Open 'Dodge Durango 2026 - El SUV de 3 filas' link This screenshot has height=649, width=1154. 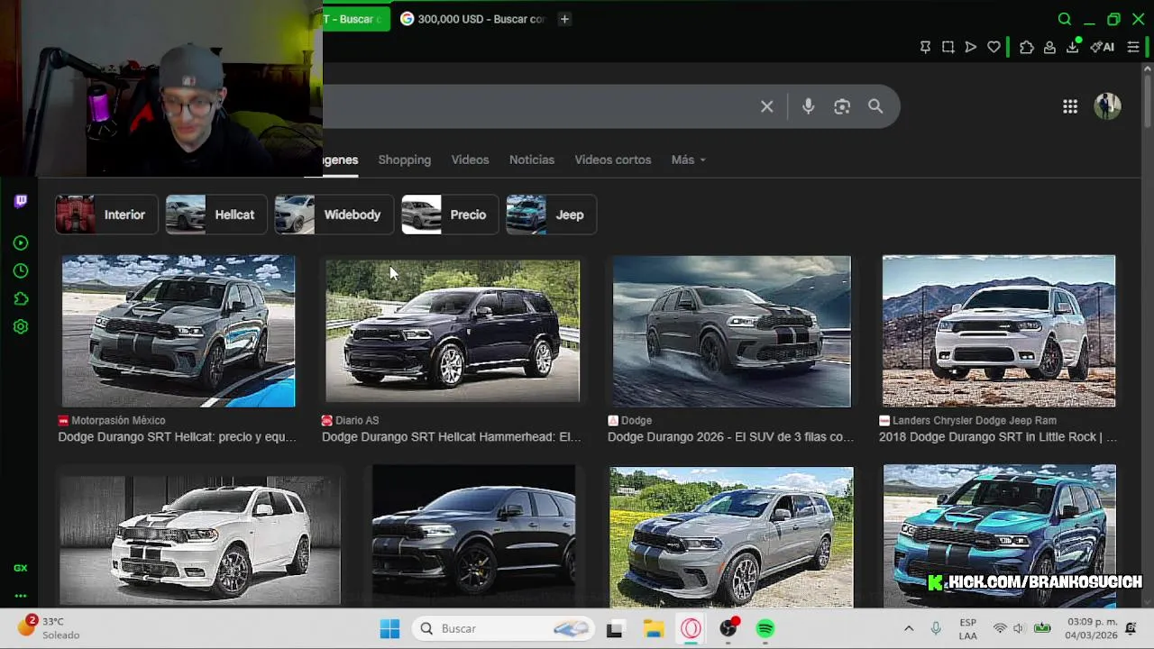730,436
